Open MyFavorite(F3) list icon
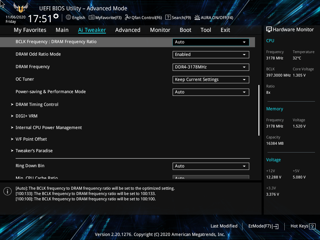Image resolution: width=320 pixels, height=240 pixels. pyautogui.click(x=92, y=17)
